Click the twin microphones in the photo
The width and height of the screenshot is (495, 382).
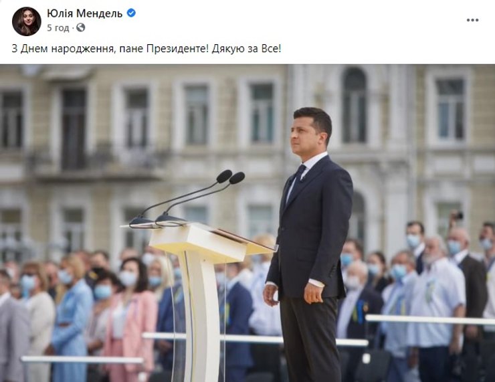tap(187, 199)
